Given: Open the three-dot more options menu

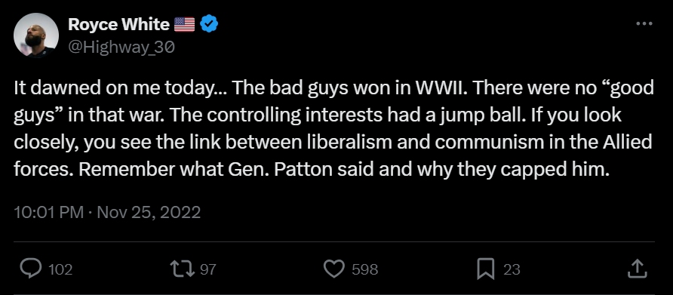Looking at the screenshot, I should pyautogui.click(x=644, y=23).
